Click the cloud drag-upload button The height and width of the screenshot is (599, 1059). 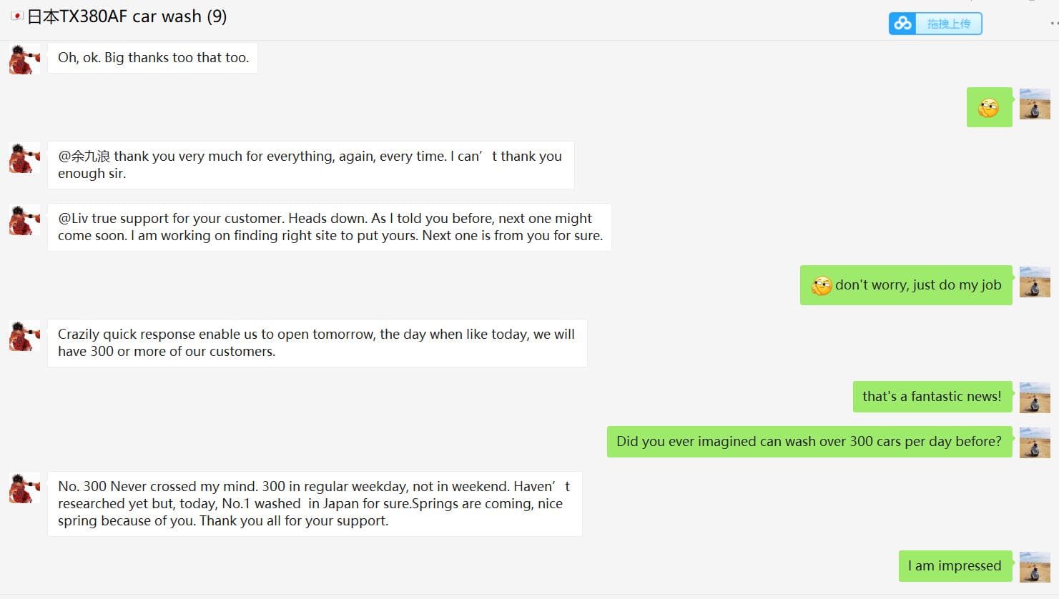[935, 24]
